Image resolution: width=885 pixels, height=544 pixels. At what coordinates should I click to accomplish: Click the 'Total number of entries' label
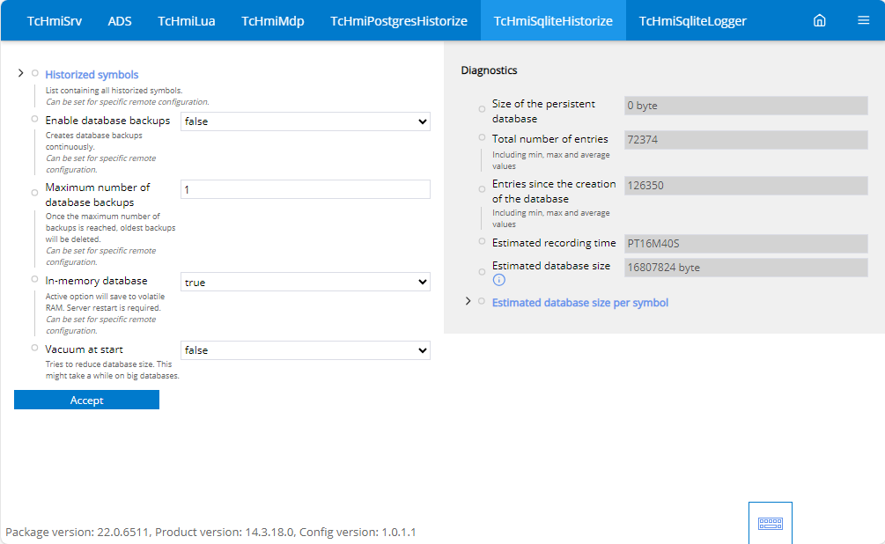[549, 139]
